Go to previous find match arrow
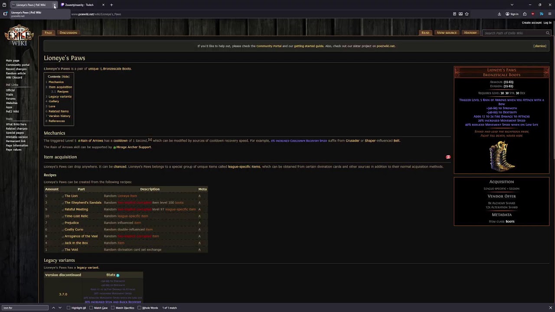This screenshot has width=555, height=312. [53, 308]
